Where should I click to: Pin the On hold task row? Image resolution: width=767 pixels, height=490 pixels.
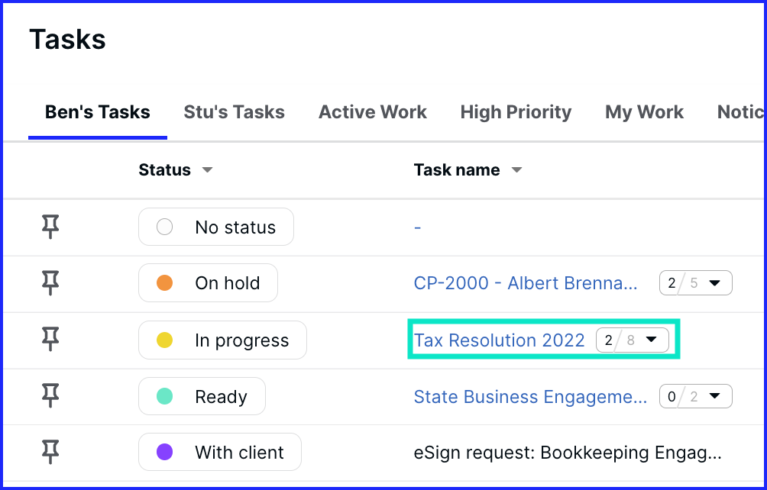point(50,283)
